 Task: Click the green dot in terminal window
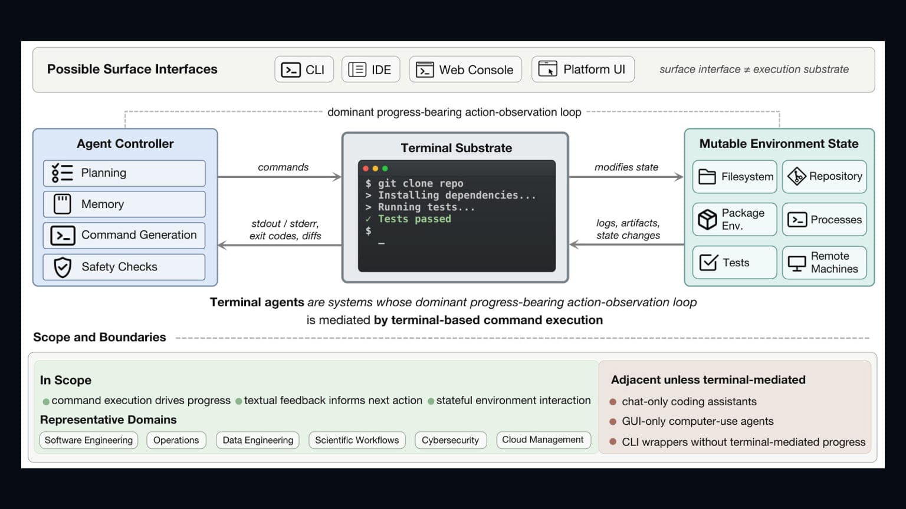[385, 168]
